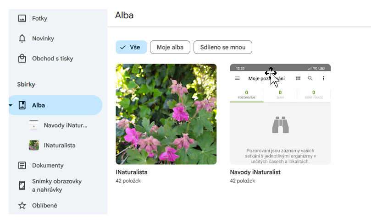Click Snímky obrazovky a nahrávky device icon
Image resolution: width=371 pixels, height=222 pixels.
coord(22,185)
